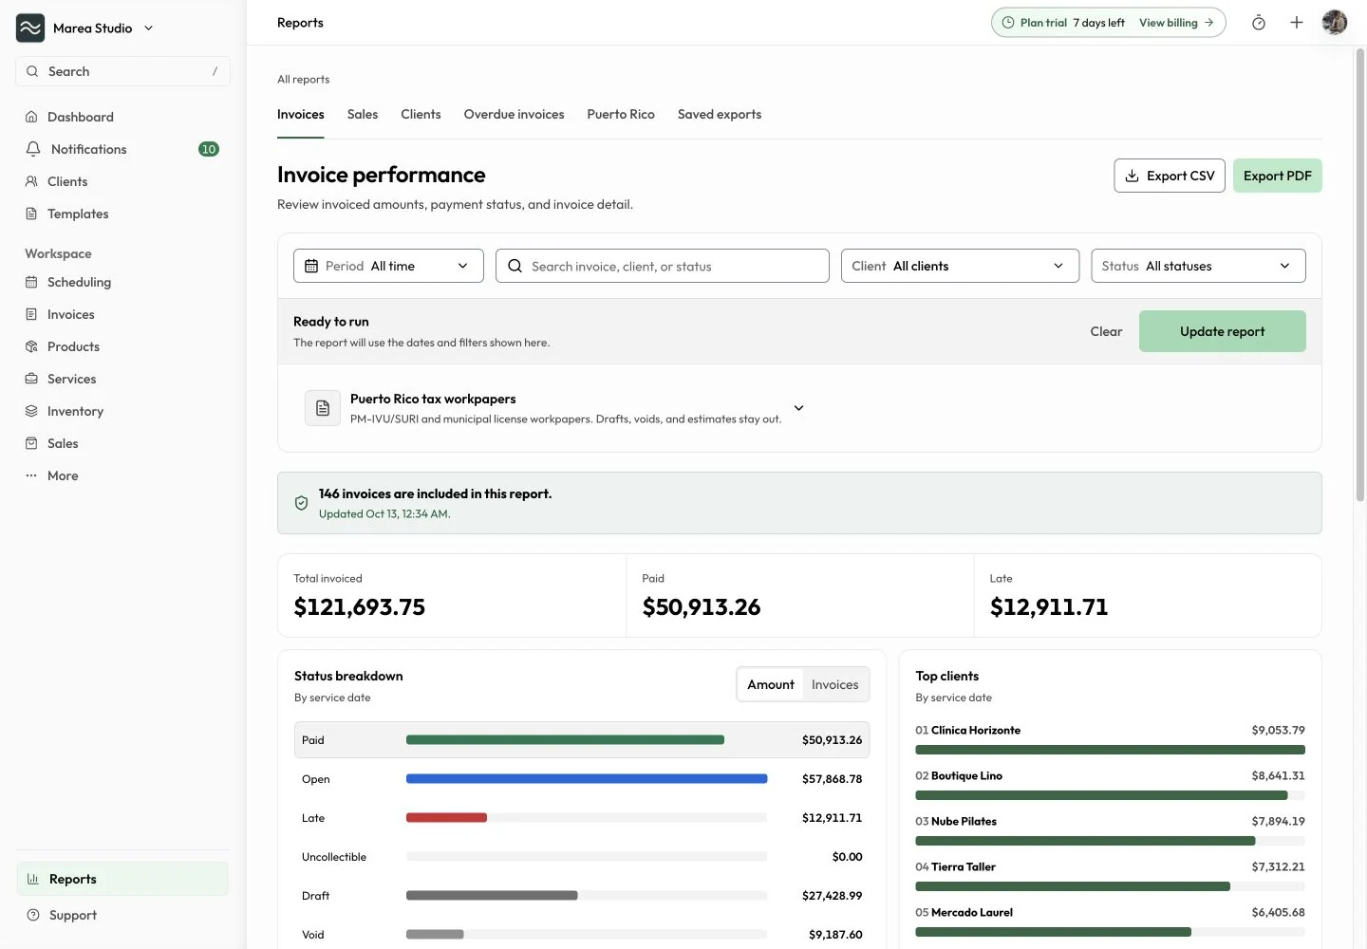Image resolution: width=1367 pixels, height=949 pixels.
Task: Switch Status breakdown to Amount view
Action: [771, 684]
